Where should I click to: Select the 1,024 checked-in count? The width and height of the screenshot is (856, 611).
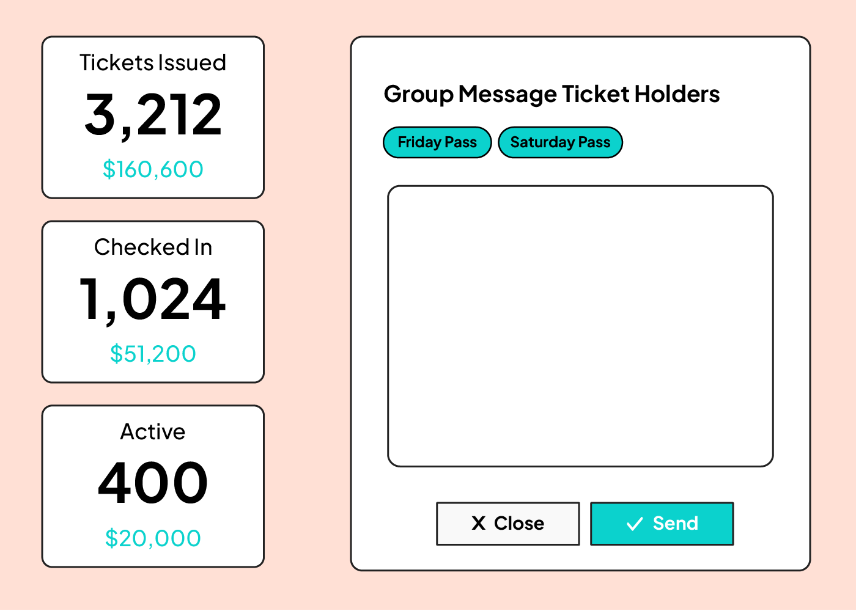click(x=153, y=299)
